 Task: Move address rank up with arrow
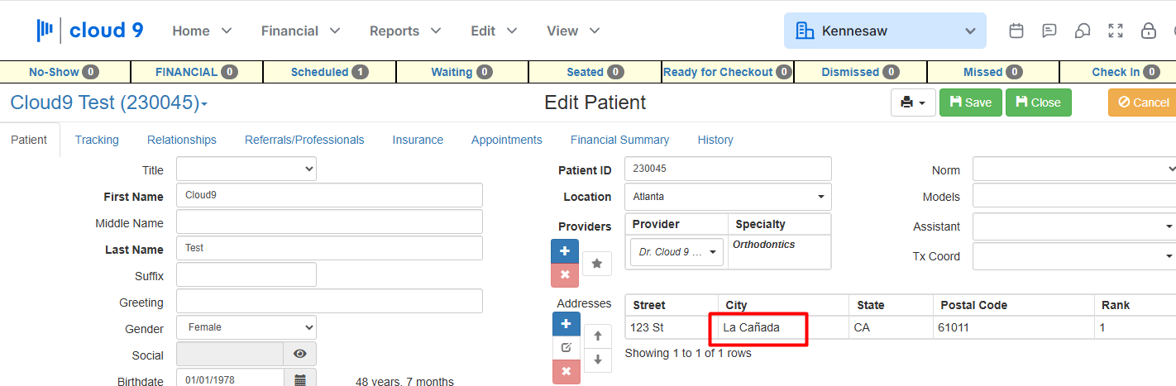(x=598, y=336)
